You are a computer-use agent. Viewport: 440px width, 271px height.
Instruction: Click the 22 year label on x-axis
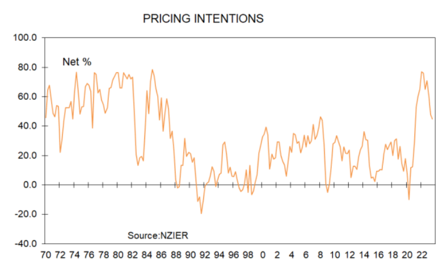click(422, 255)
